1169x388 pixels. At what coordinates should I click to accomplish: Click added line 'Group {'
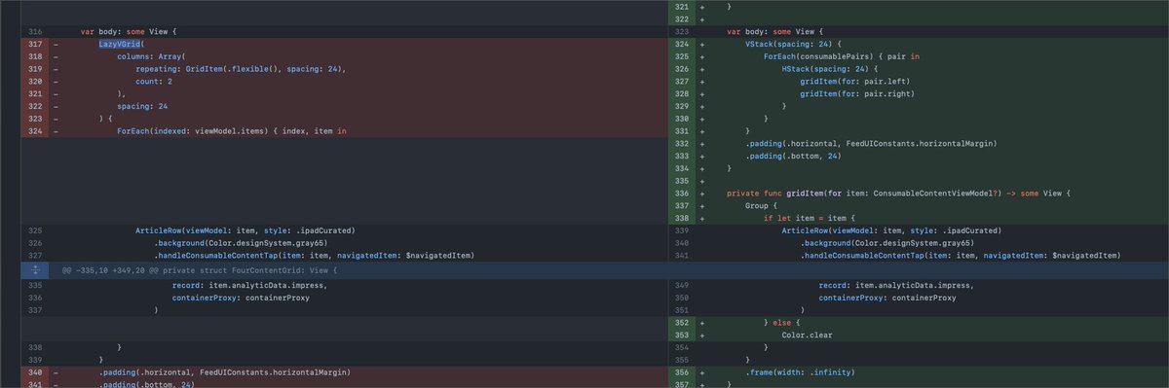coord(761,206)
